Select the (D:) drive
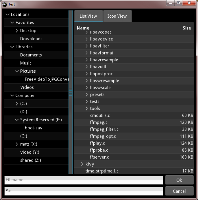The image size is (198, 200). click(24, 112)
